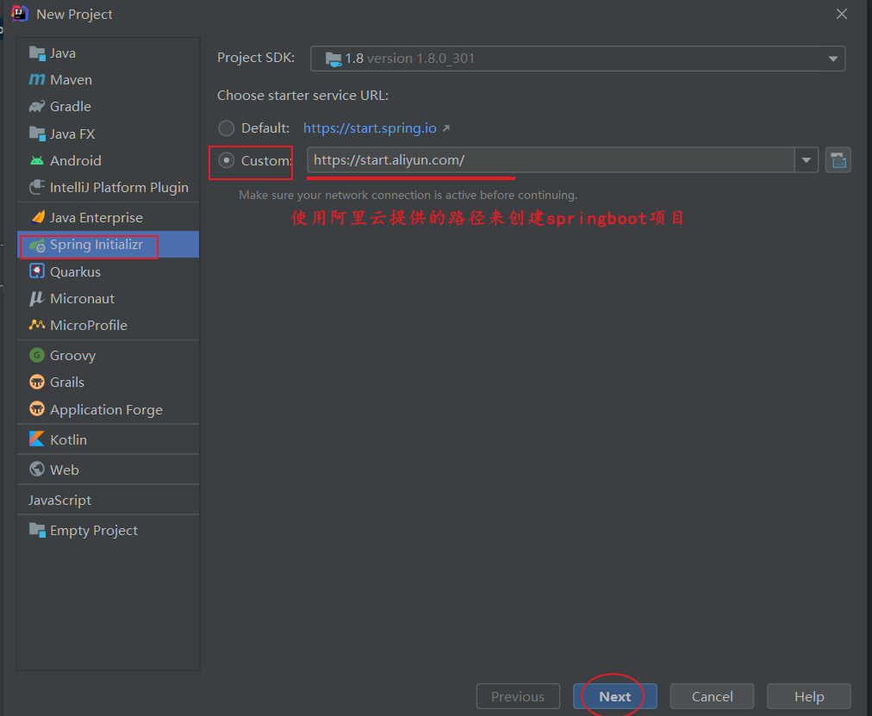Click the IntelliJ IDEA logo in title bar
The height and width of the screenshot is (716, 872).
[x=20, y=14]
